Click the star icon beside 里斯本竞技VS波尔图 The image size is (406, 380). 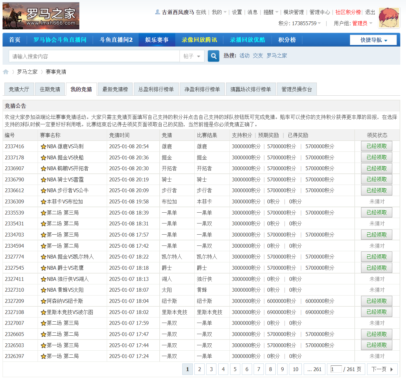click(44, 312)
